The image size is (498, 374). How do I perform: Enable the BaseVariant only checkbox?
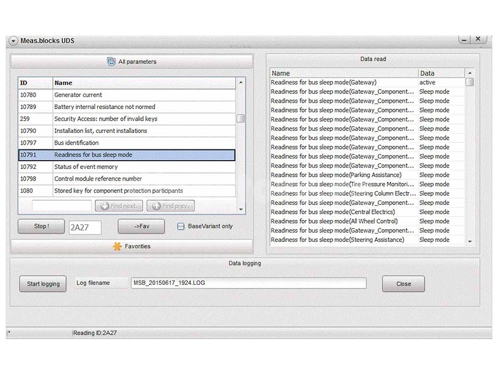(180, 226)
